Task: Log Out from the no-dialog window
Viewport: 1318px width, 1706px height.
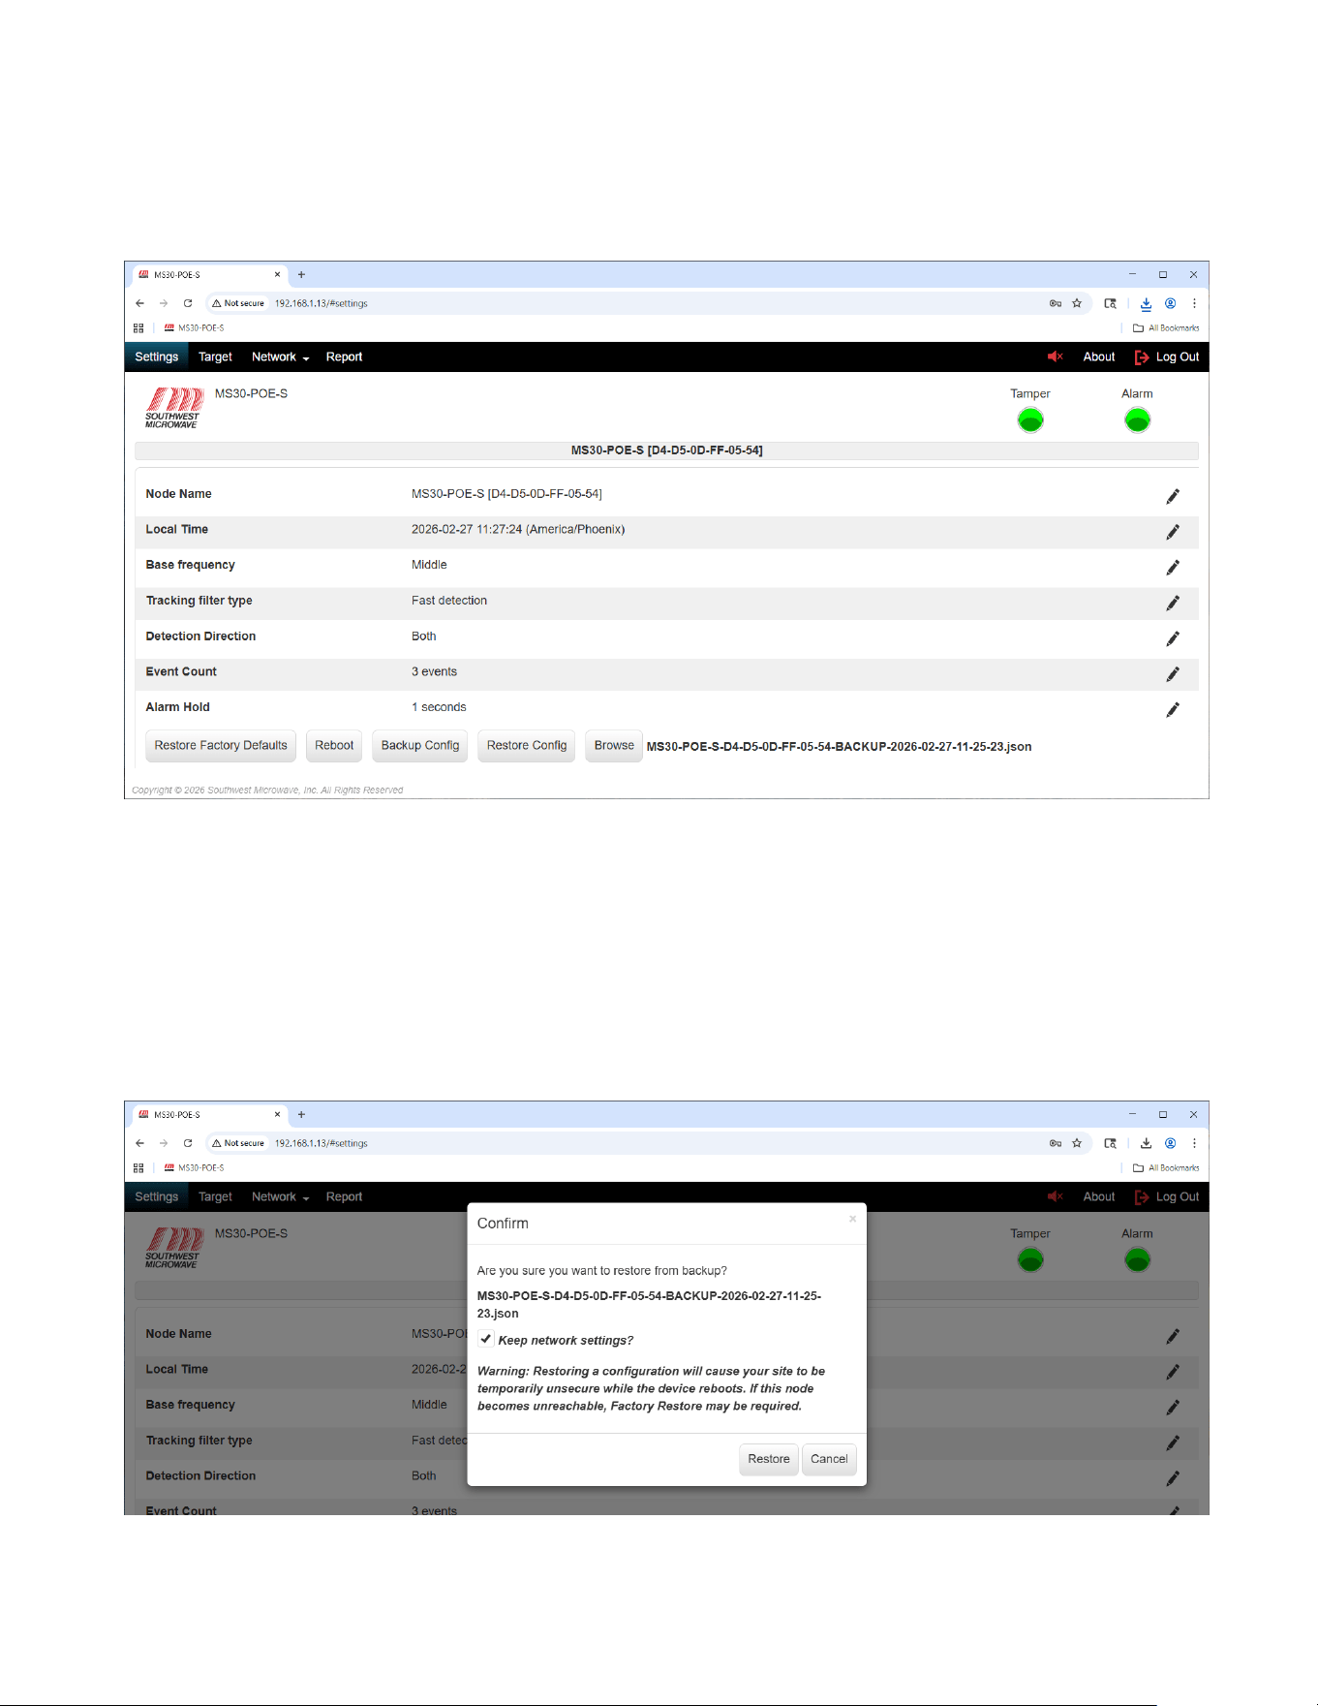Action: coord(1167,357)
